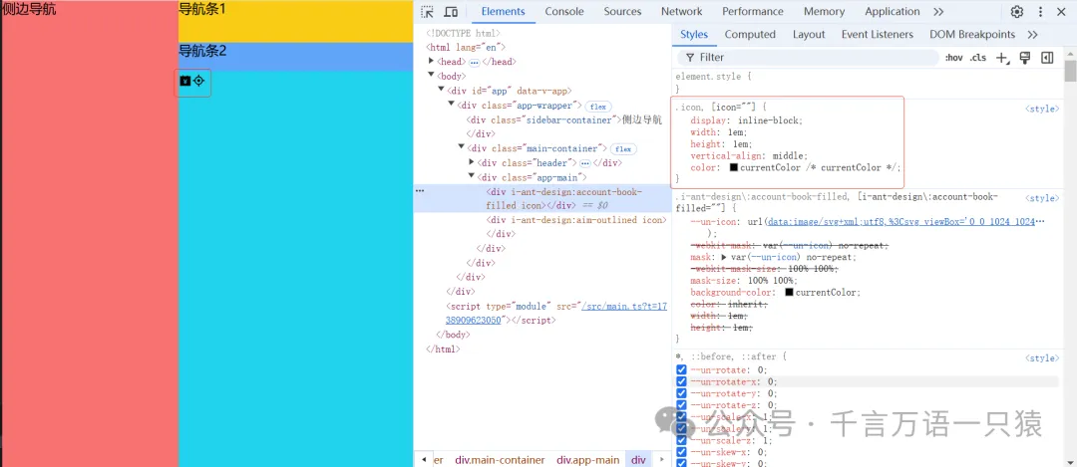
Task: Open the Computed styles tab
Action: (x=750, y=34)
